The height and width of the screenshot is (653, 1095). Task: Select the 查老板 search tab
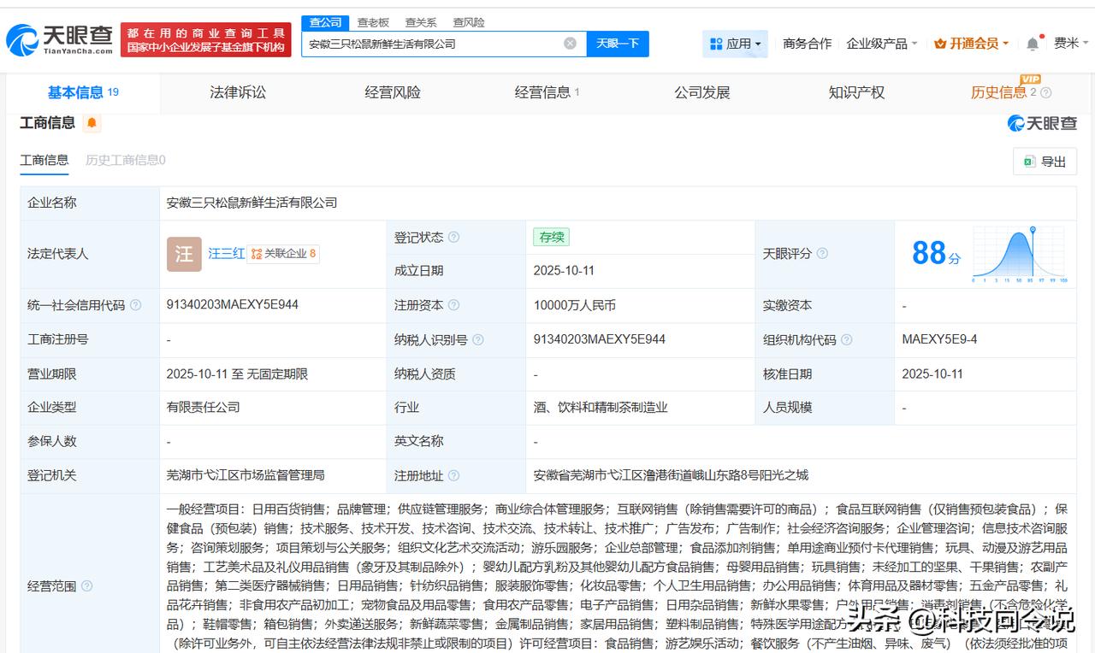pyautogui.click(x=373, y=22)
